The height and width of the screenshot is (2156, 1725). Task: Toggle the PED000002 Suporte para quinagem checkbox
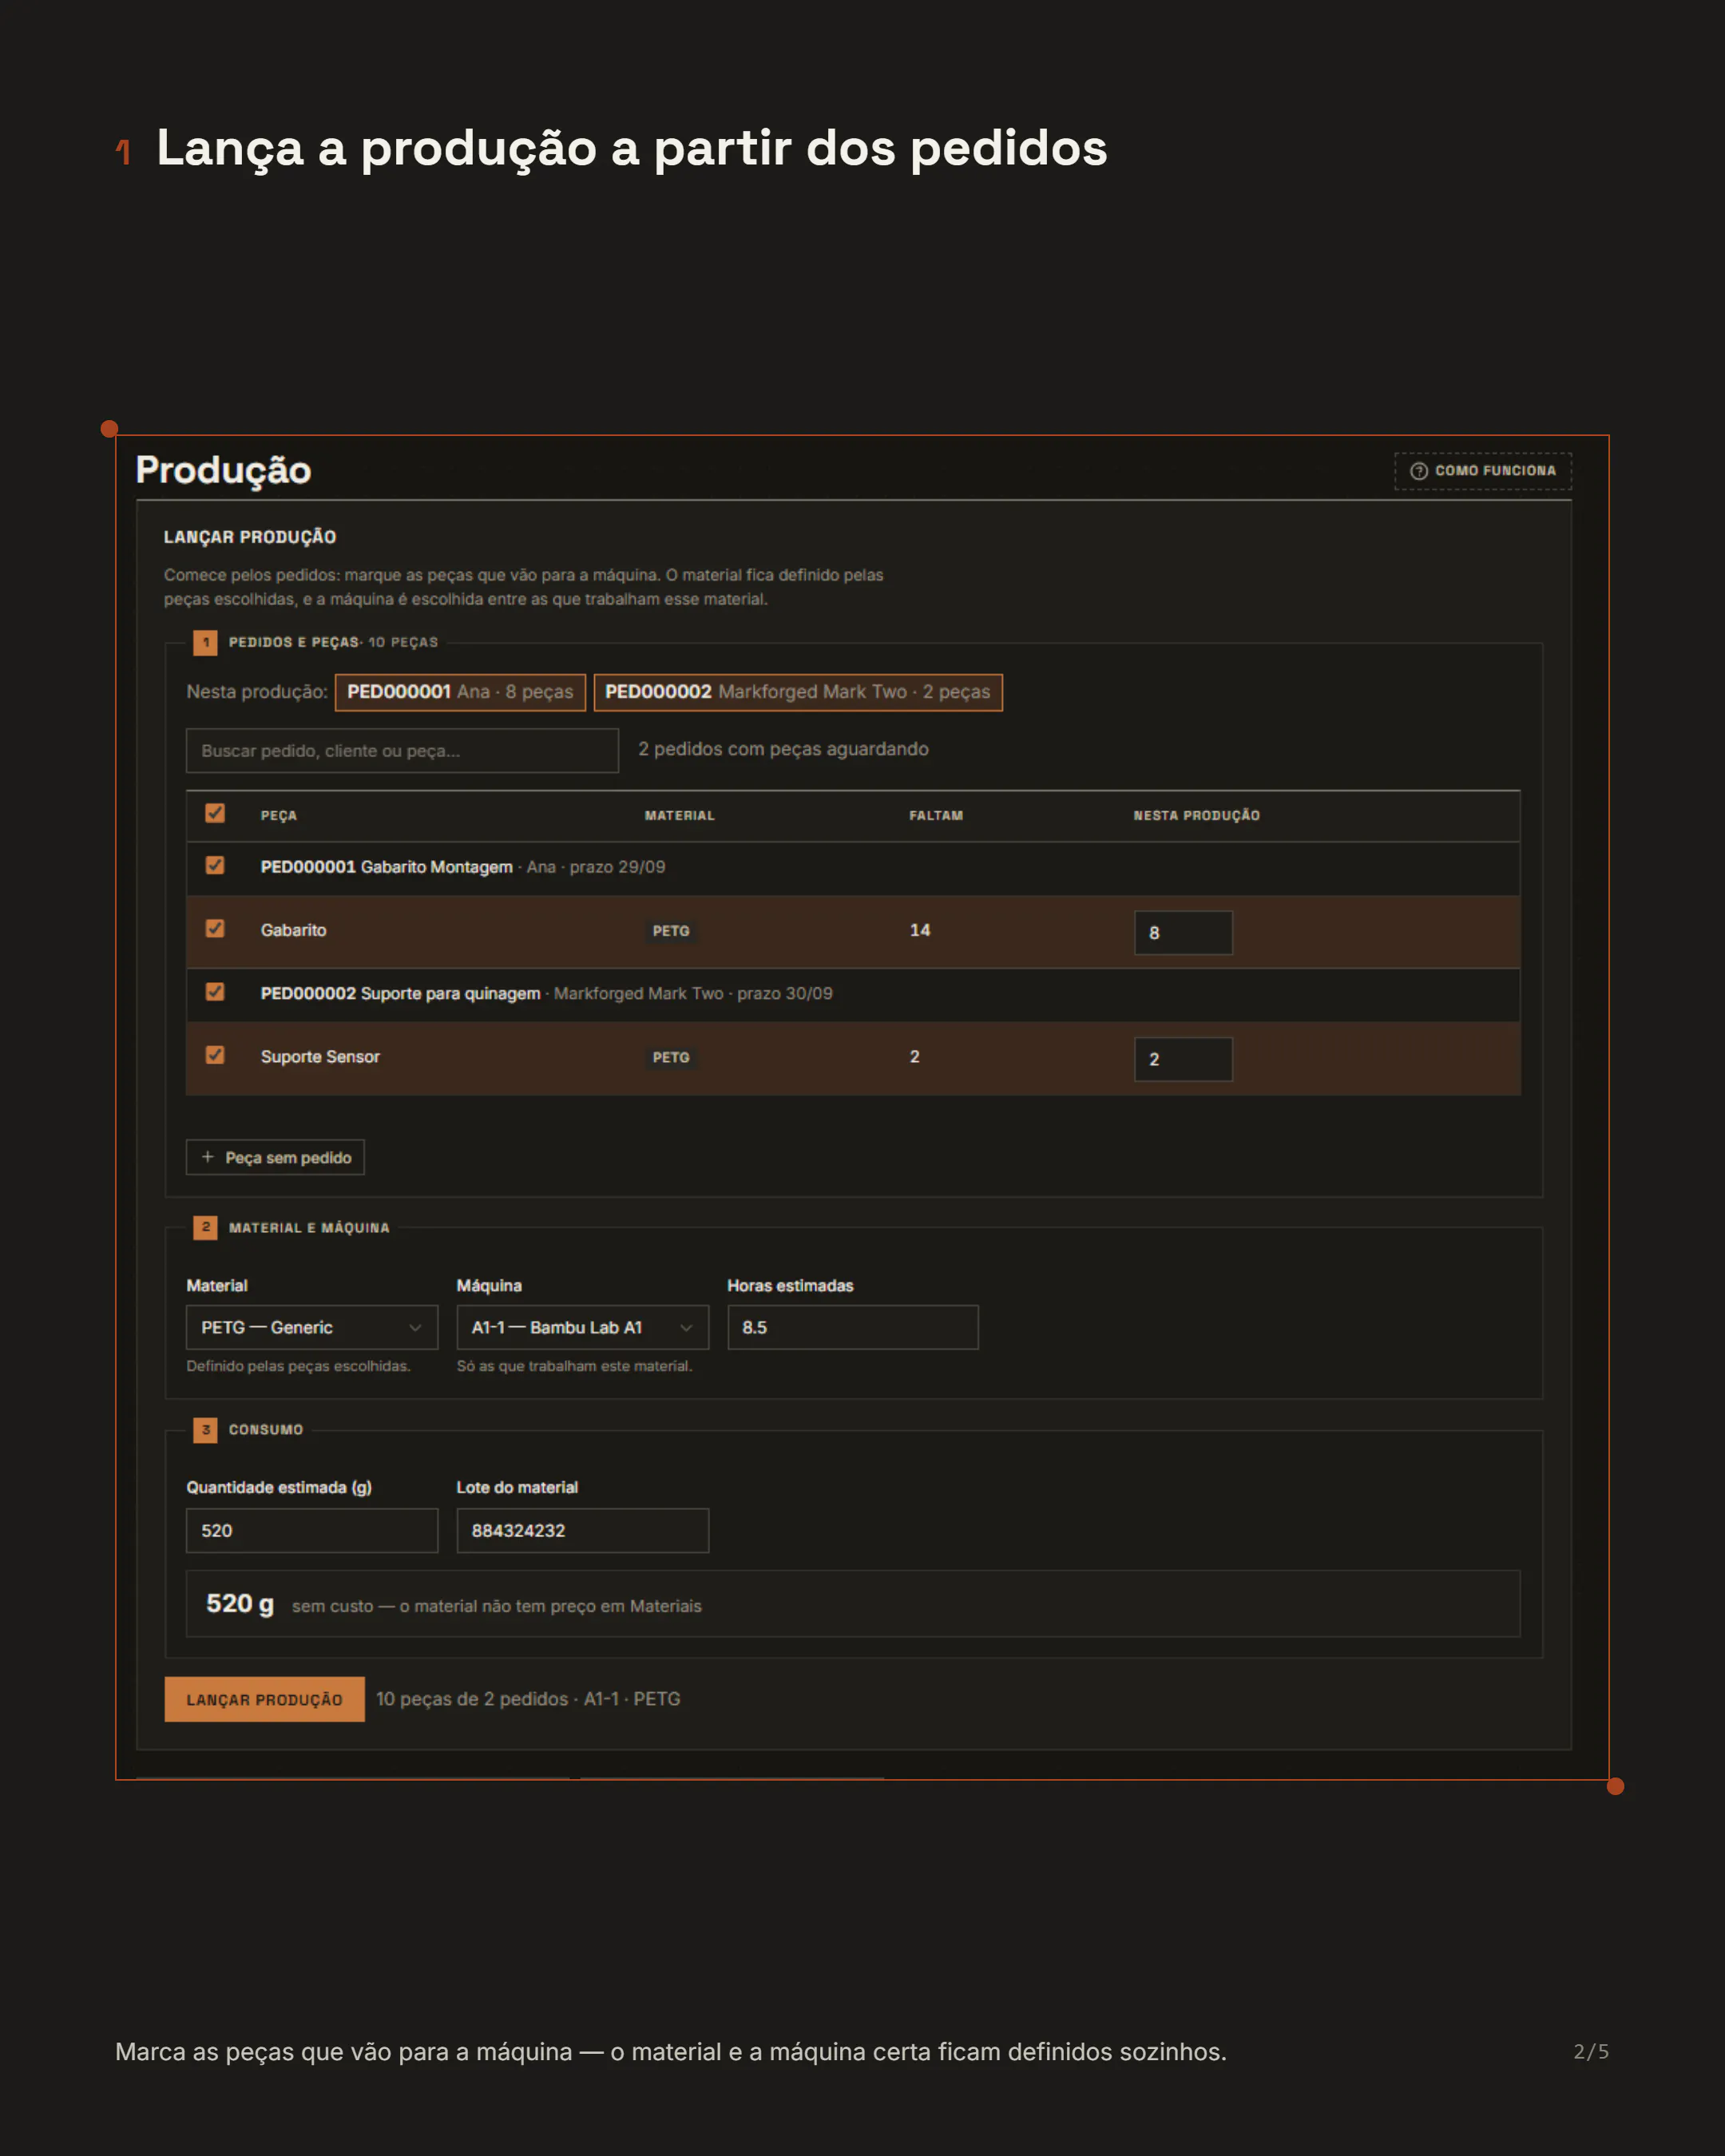215,992
